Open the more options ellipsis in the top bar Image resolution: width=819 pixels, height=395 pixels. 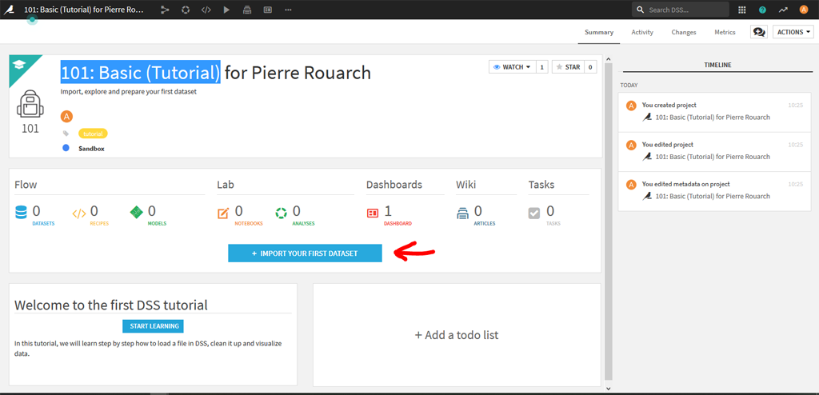point(288,10)
